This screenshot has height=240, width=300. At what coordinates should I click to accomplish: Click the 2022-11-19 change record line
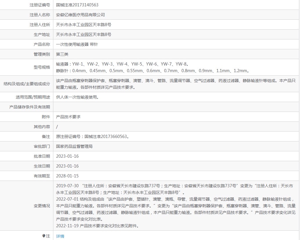point(97,226)
